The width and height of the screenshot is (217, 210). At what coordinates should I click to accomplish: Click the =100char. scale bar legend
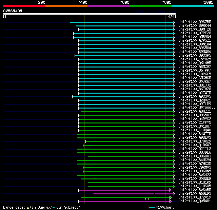click(161, 208)
